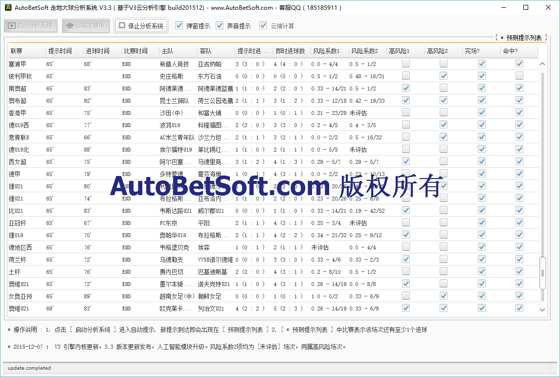
Task: Toggle 高风险2 checkbox in 澳布超 row
Action: coord(444,100)
